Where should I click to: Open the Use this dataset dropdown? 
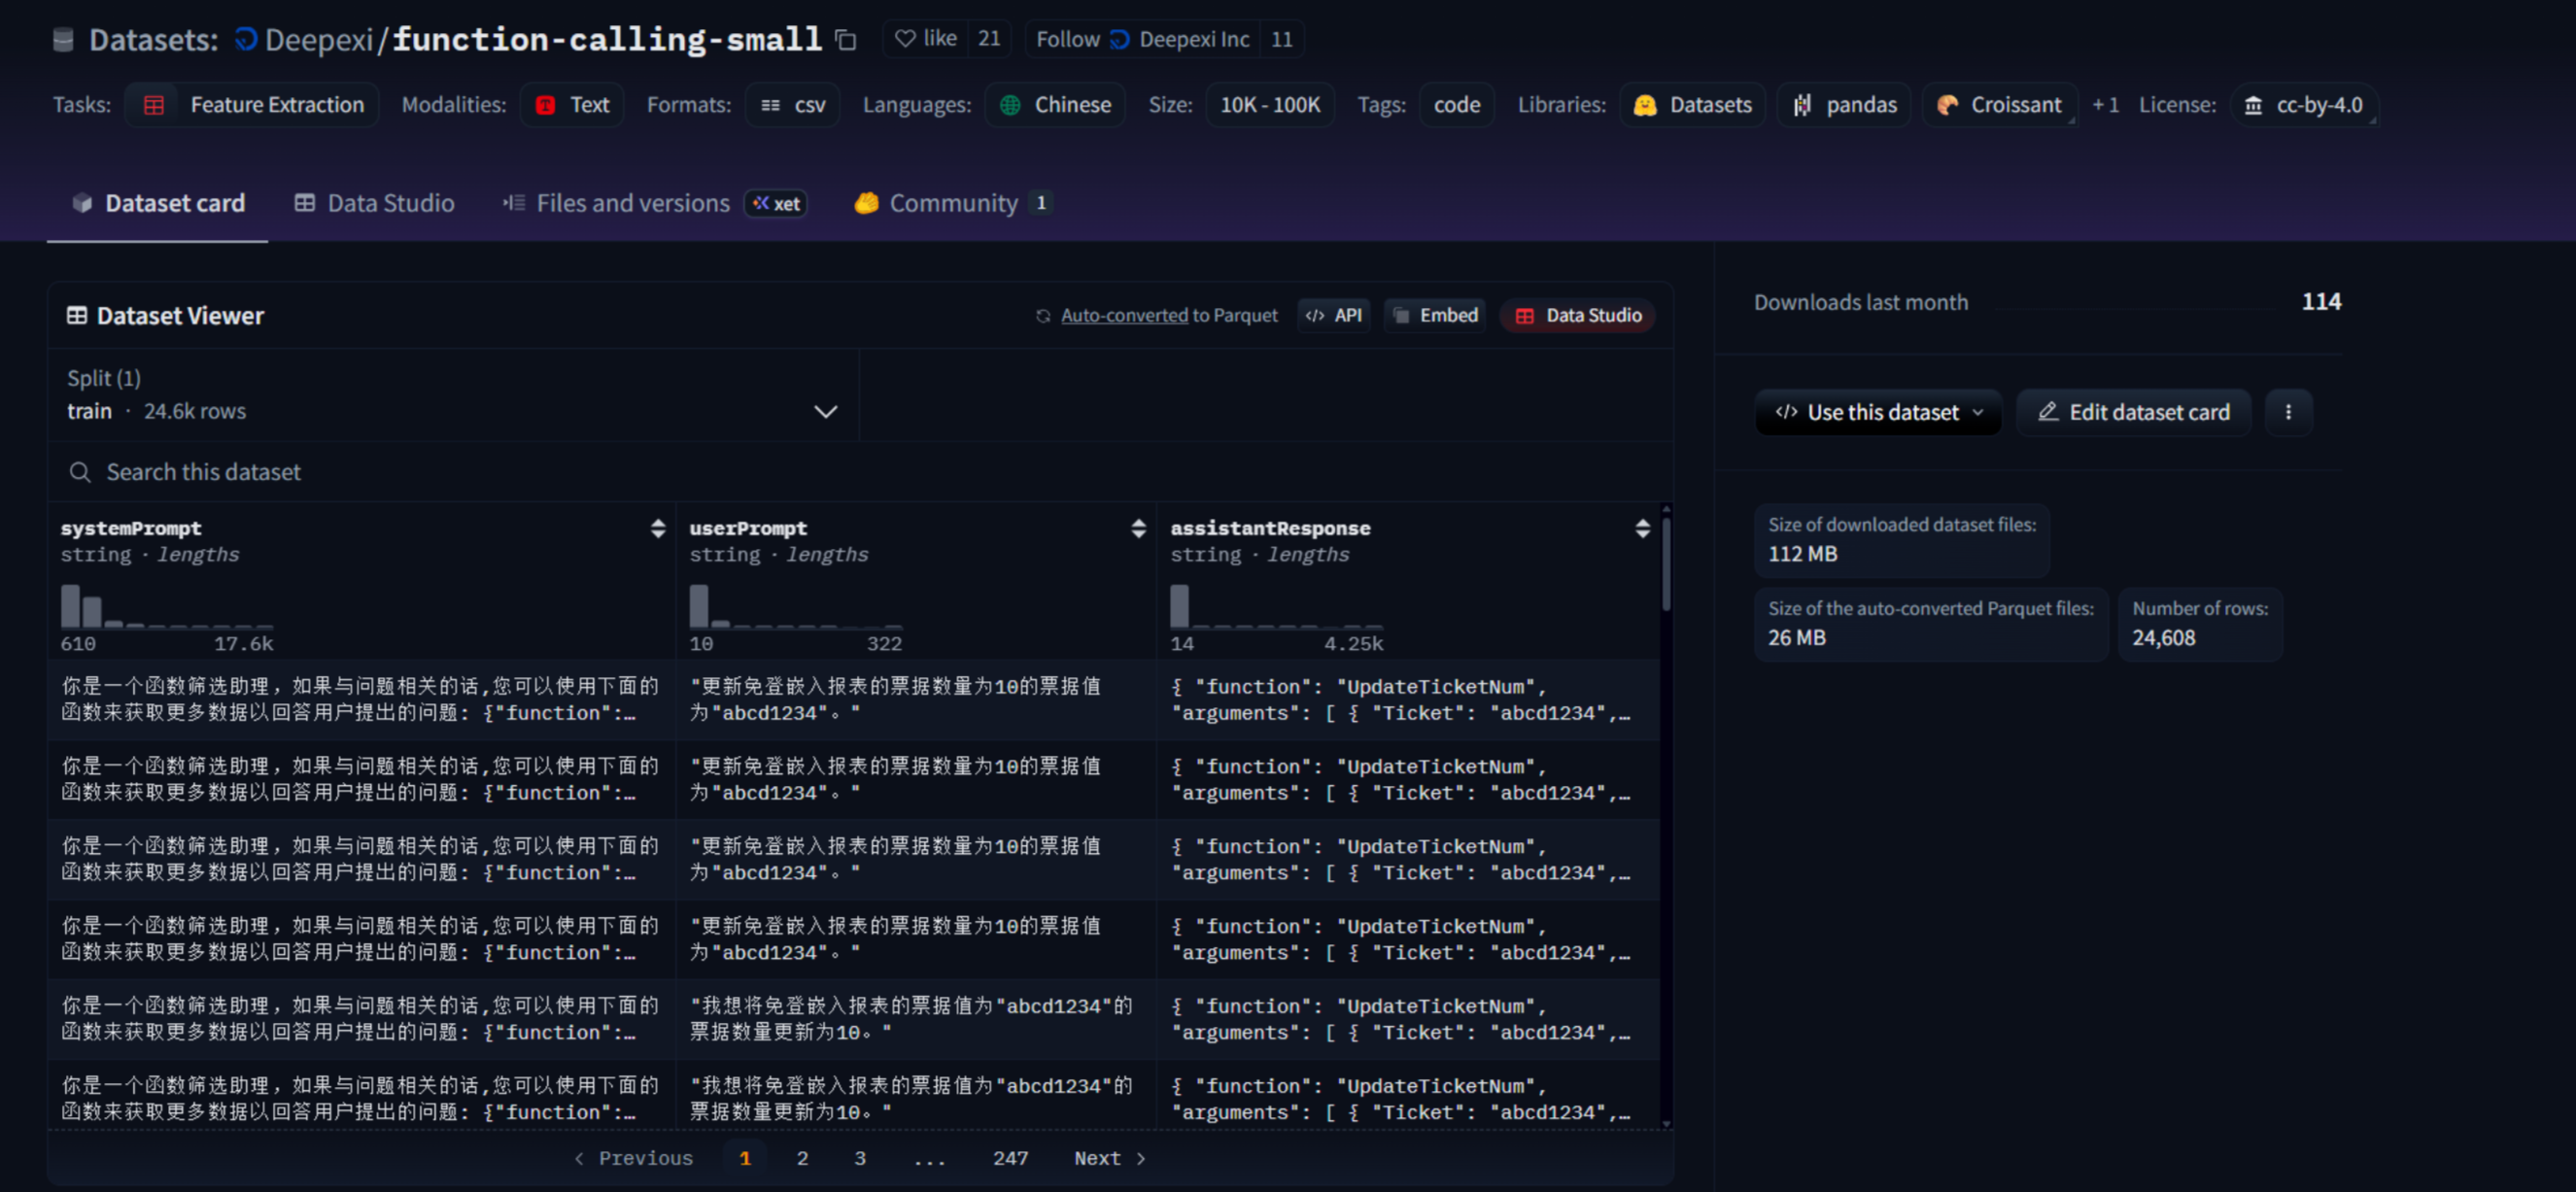point(1877,412)
